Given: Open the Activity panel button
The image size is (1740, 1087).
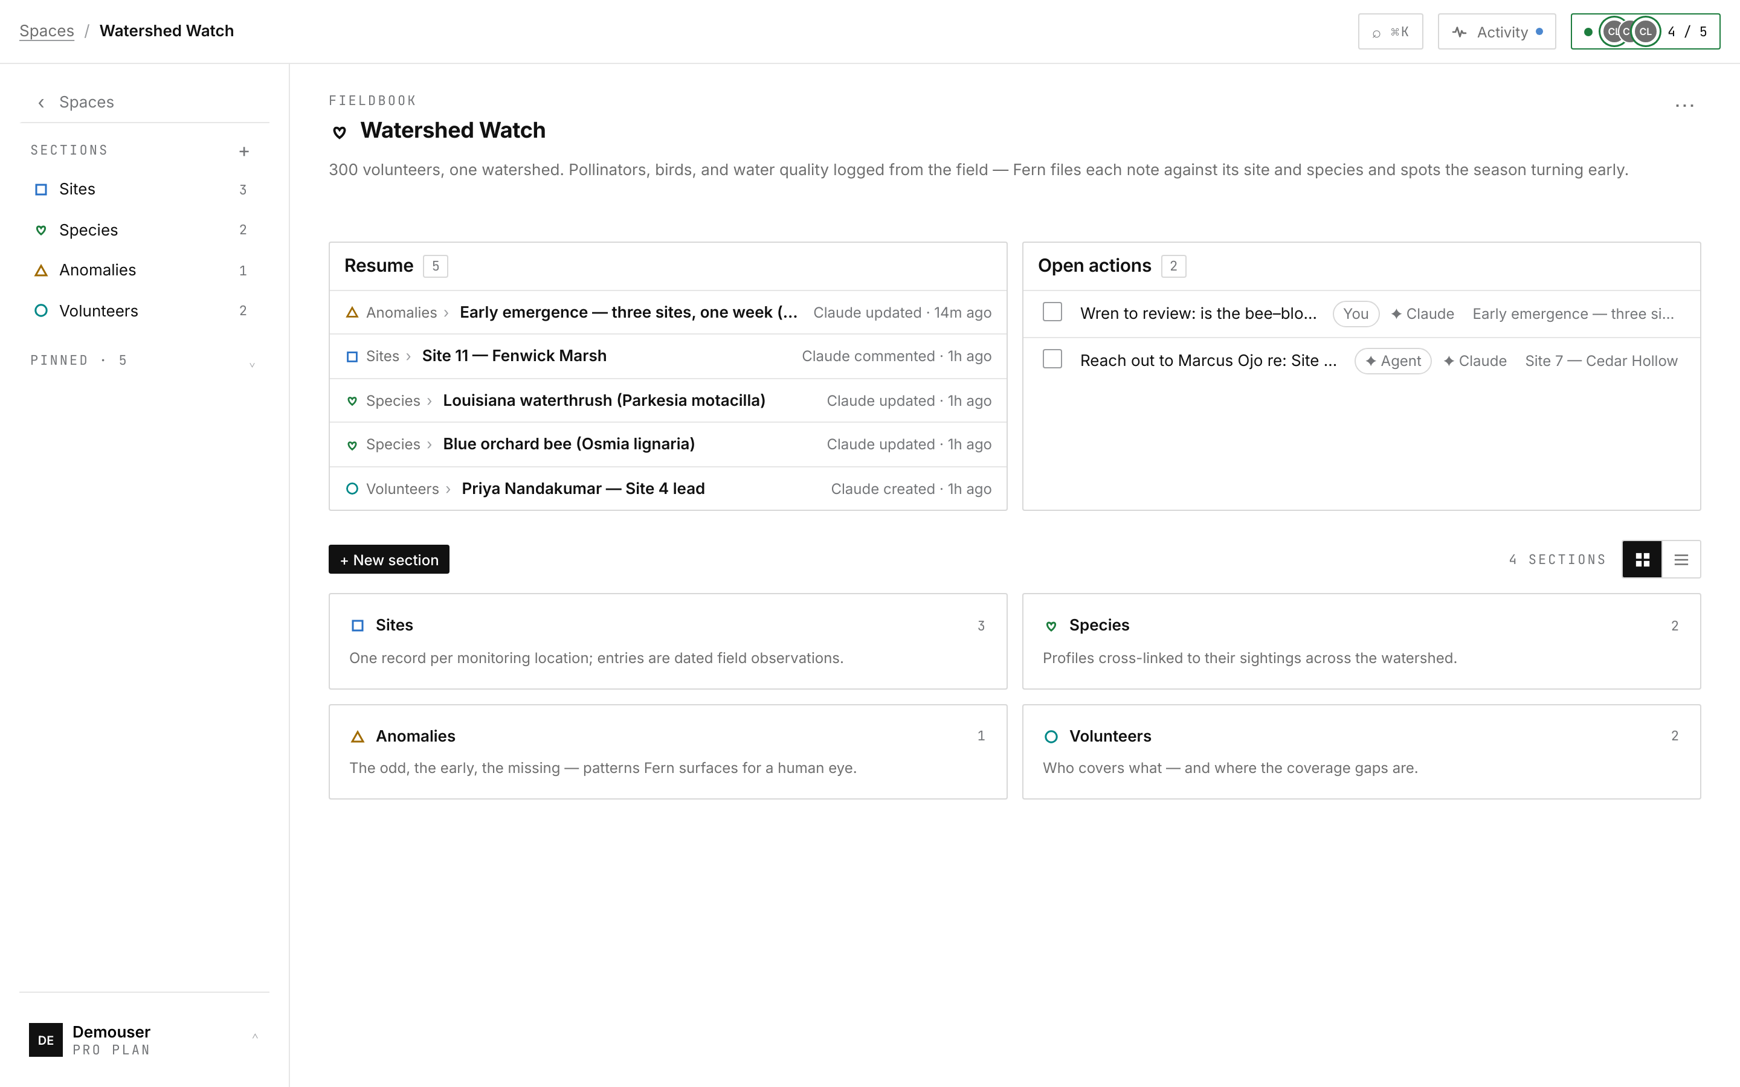Looking at the screenshot, I should 1497,31.
